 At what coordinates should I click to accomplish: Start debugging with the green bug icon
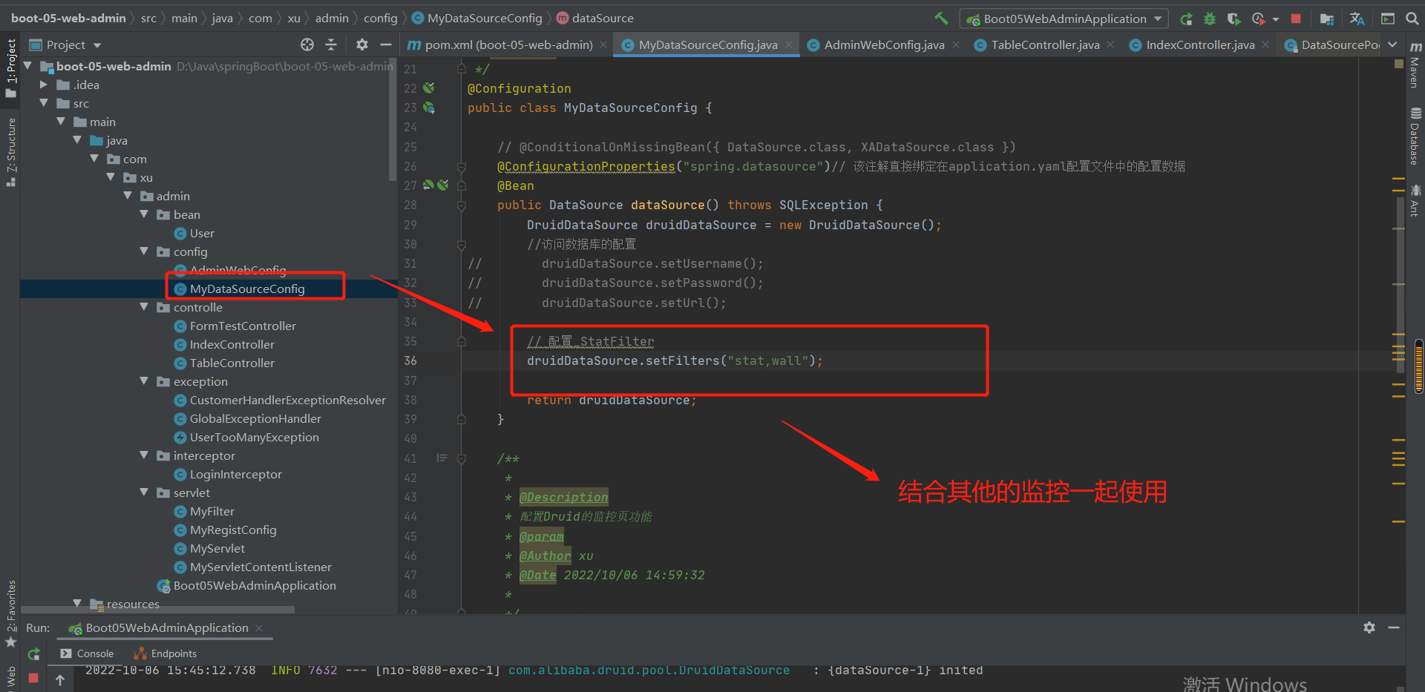click(1210, 19)
